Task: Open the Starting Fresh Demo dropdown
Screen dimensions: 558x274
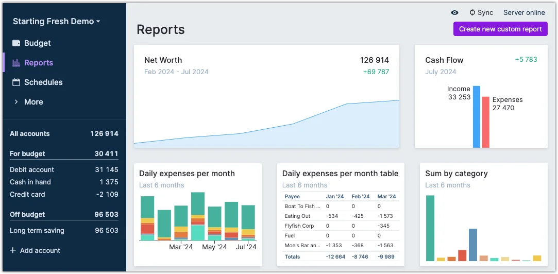Action: (x=56, y=22)
